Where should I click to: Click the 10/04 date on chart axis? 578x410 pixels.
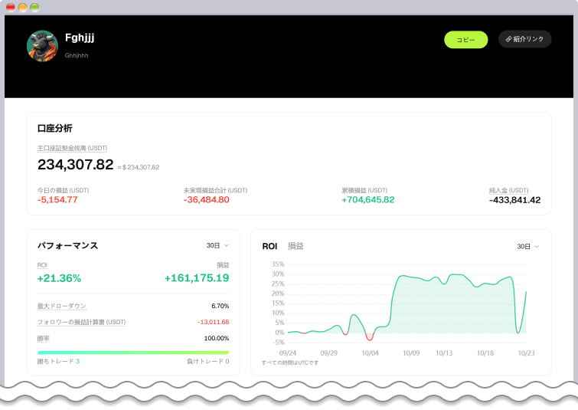(370, 353)
